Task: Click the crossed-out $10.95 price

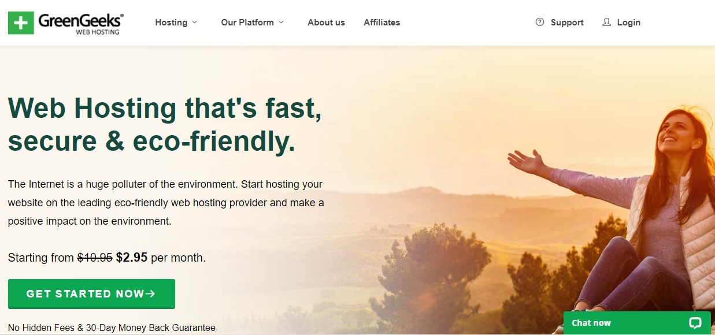Action: click(95, 258)
